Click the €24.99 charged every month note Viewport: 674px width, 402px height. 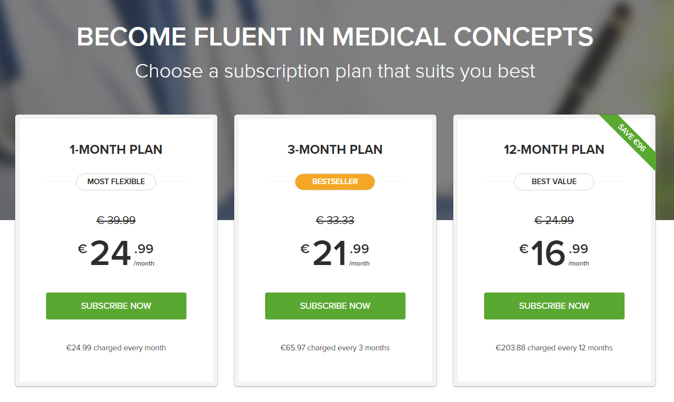point(116,348)
